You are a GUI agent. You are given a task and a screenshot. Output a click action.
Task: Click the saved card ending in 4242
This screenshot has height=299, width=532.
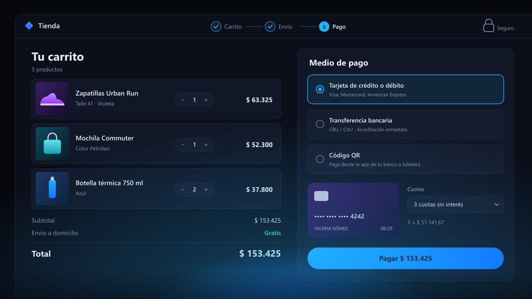pyautogui.click(x=353, y=210)
